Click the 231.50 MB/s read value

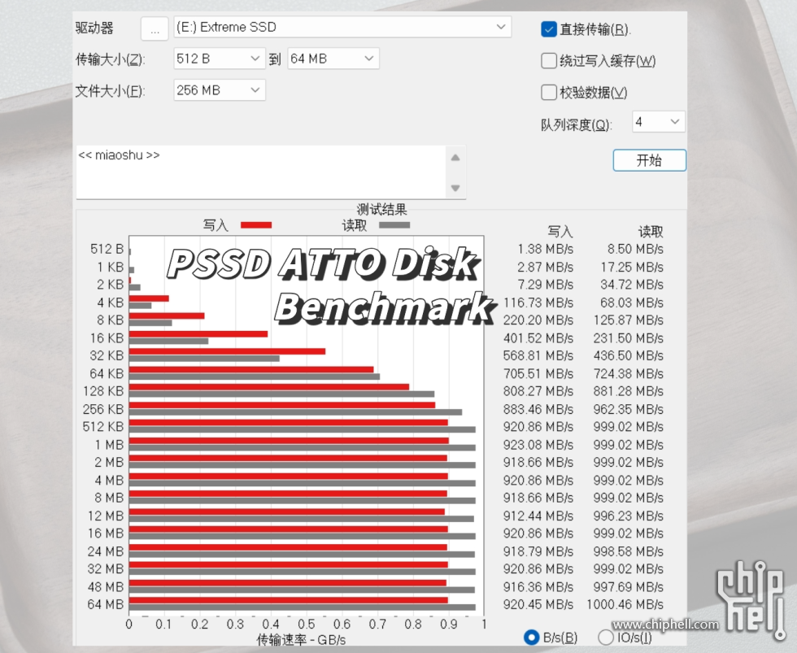[628, 338]
